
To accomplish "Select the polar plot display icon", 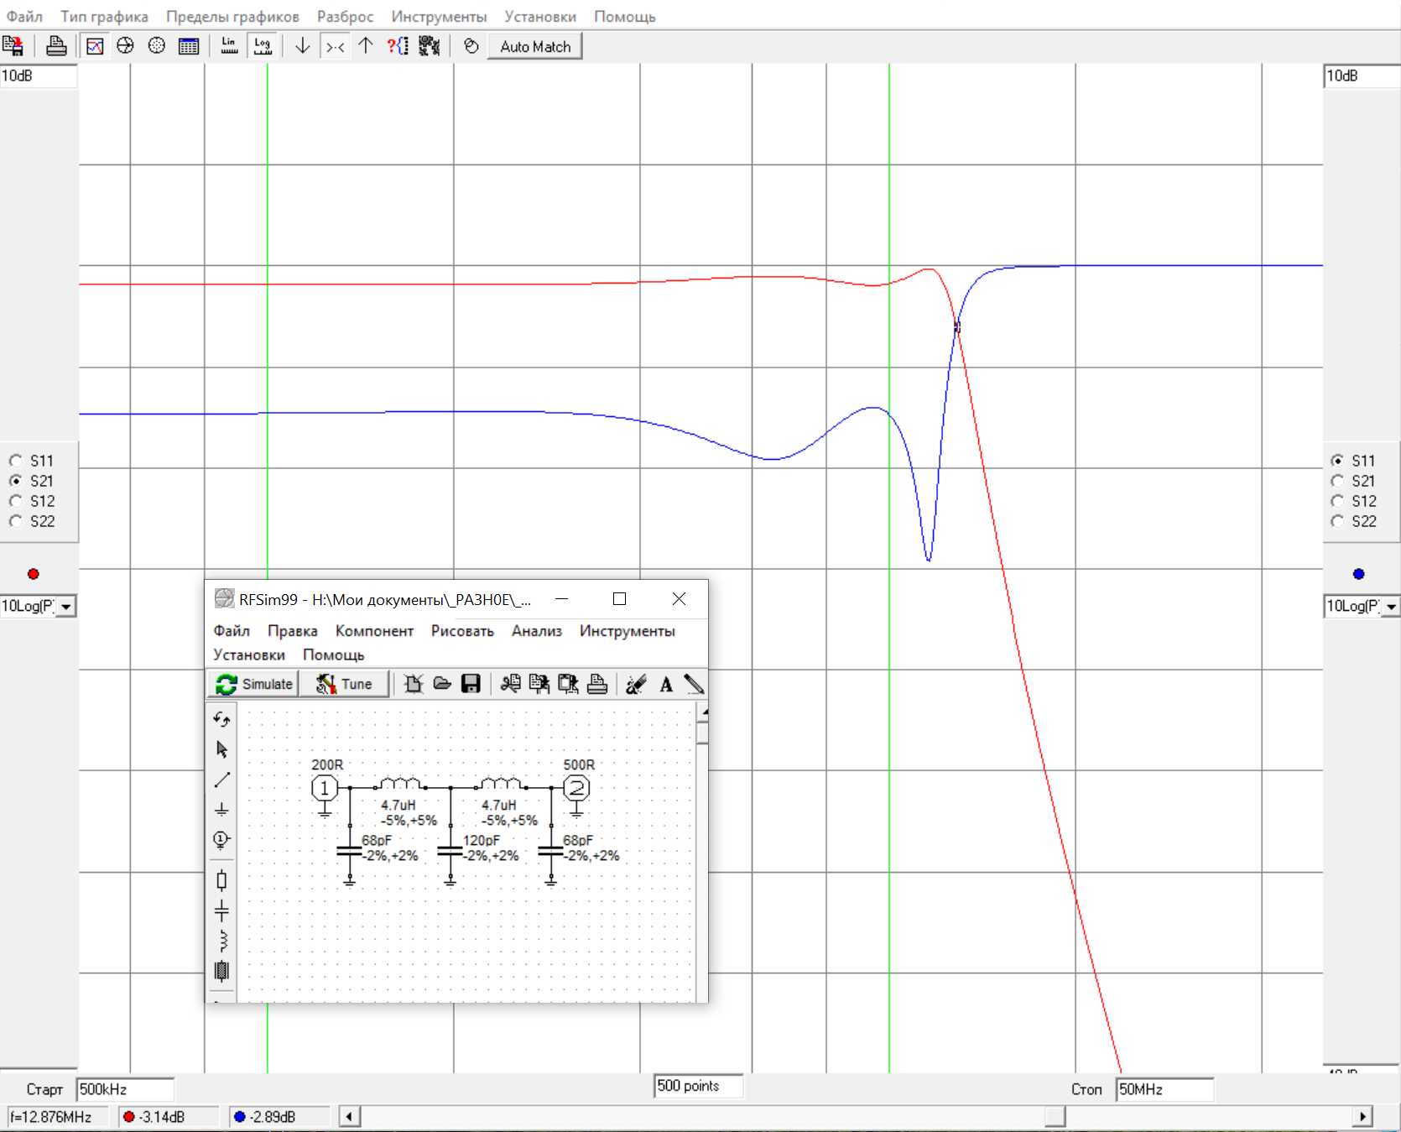I will 157,46.
